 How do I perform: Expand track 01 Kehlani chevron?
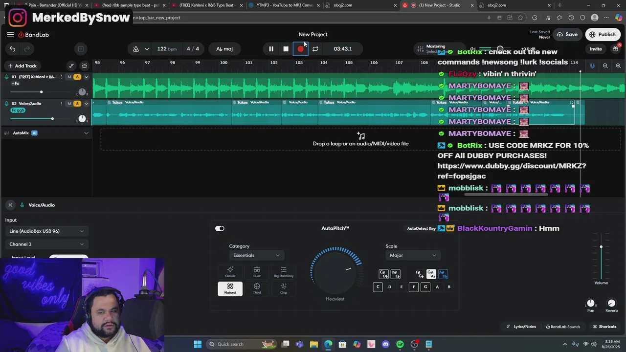coord(87,77)
